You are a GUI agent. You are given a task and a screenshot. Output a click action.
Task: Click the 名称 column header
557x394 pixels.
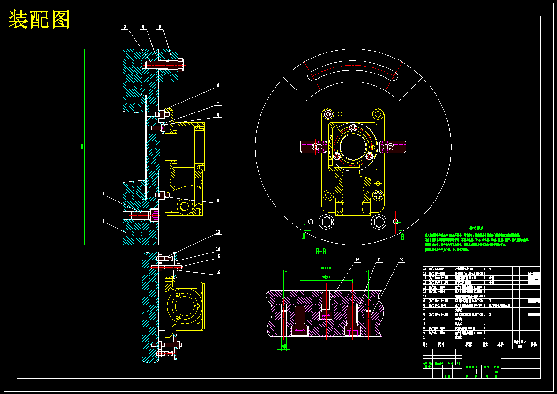point(468,344)
